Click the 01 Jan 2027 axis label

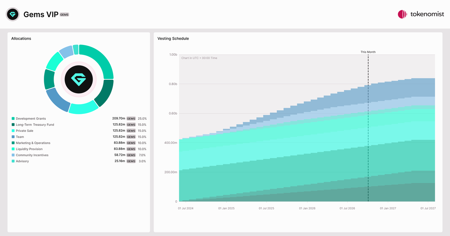pyautogui.click(x=388, y=208)
